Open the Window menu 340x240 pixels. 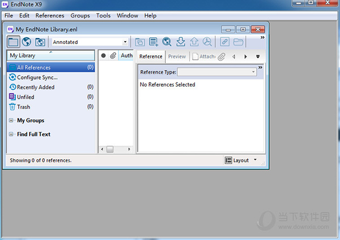point(127,16)
